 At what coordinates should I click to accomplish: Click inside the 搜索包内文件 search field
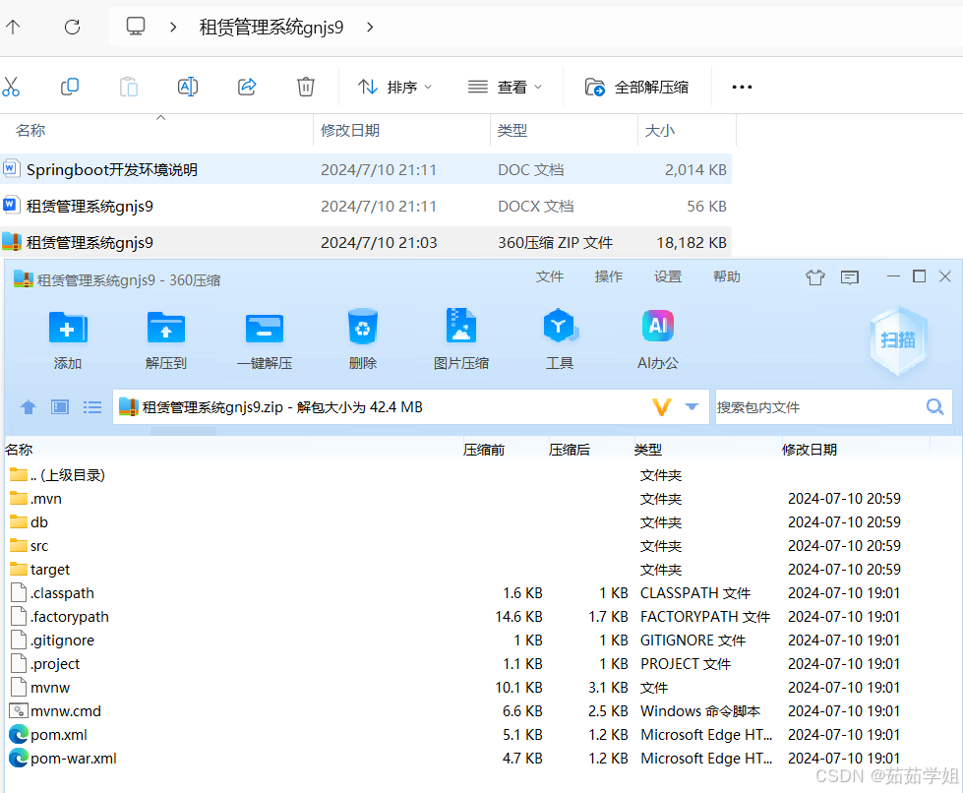tap(826, 406)
